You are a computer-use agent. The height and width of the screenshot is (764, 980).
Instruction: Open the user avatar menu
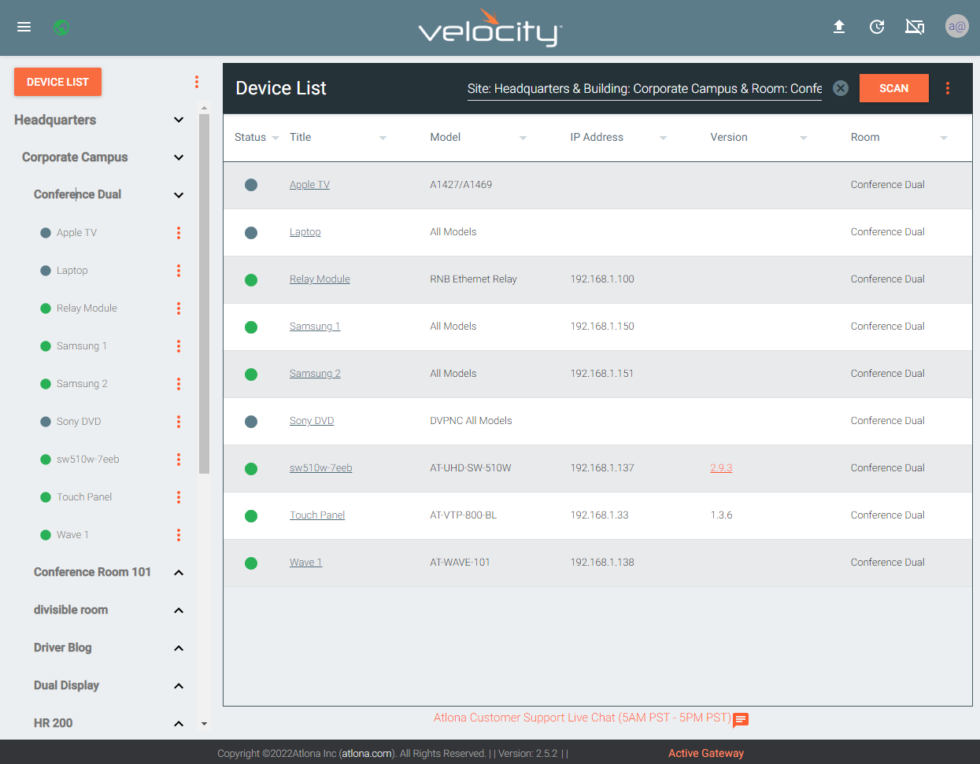point(957,26)
